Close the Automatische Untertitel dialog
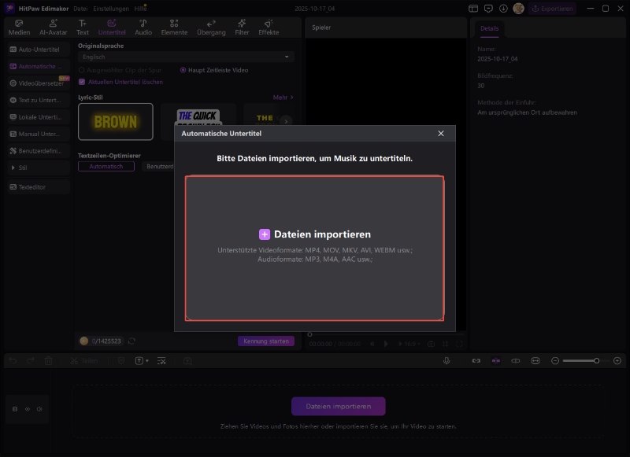 441,134
